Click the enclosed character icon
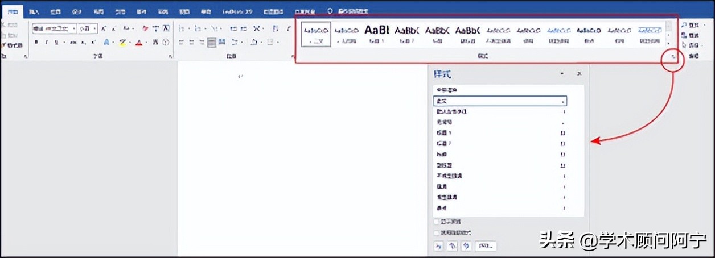This screenshot has width=715, height=258. click(166, 42)
